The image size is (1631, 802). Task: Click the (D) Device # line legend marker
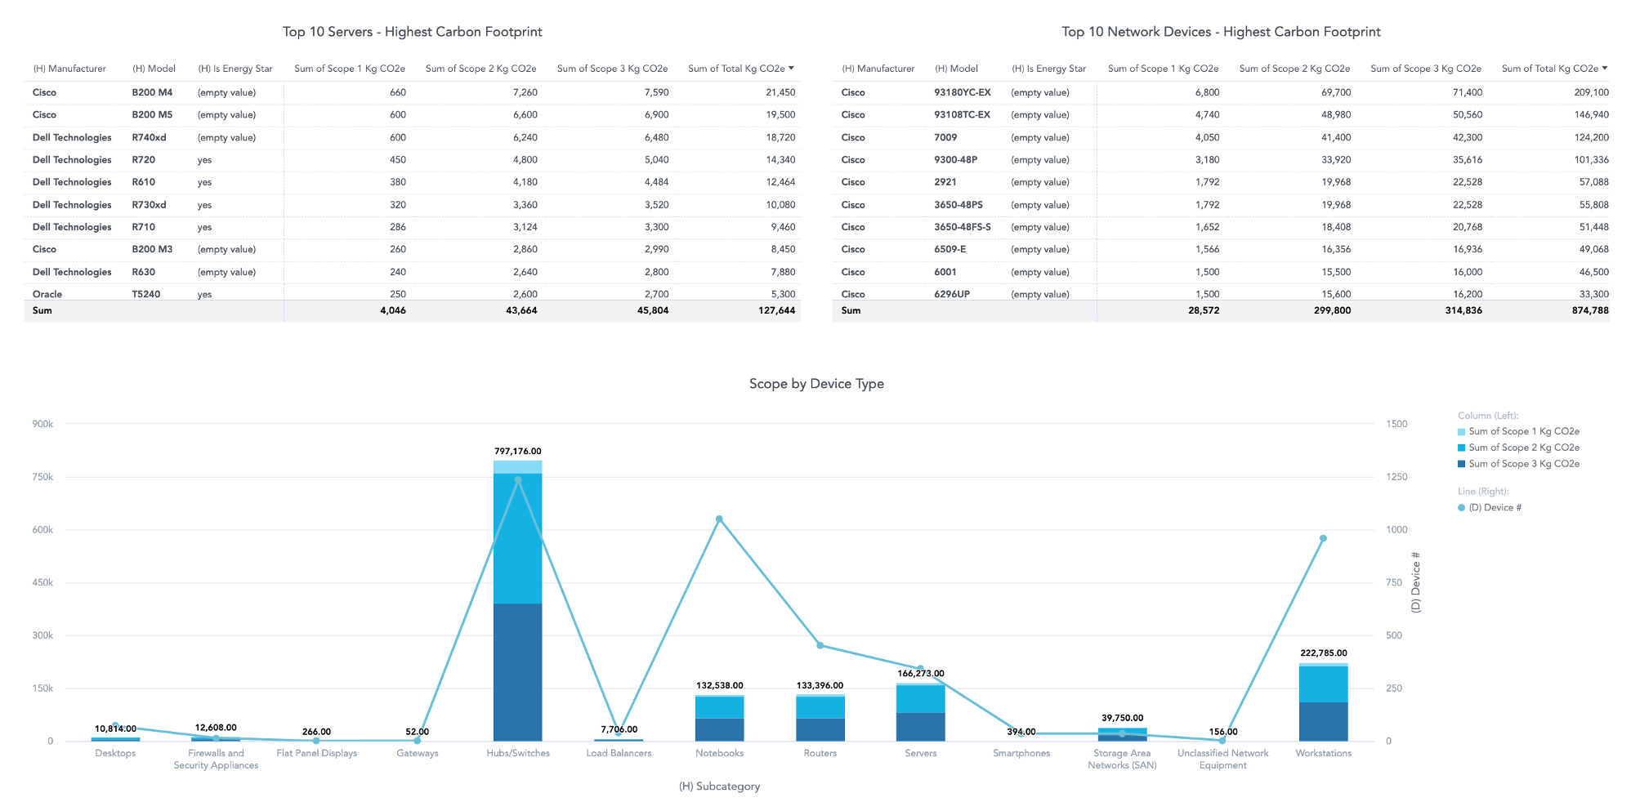1462,508
